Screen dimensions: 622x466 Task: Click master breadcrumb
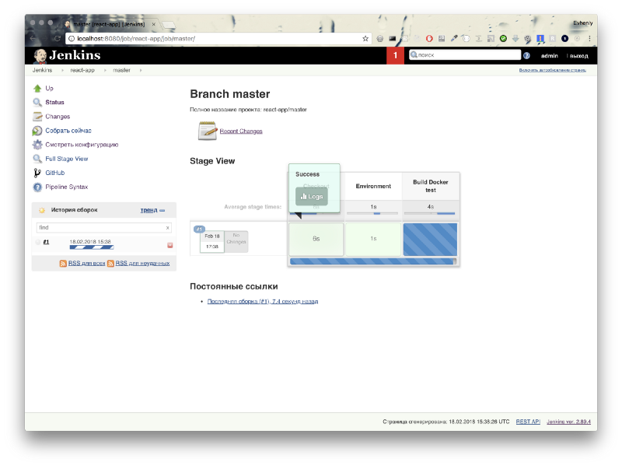pyautogui.click(x=121, y=70)
